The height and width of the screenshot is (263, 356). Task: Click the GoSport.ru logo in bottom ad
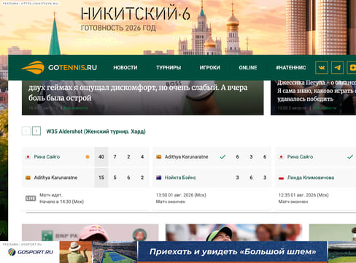click(31, 252)
